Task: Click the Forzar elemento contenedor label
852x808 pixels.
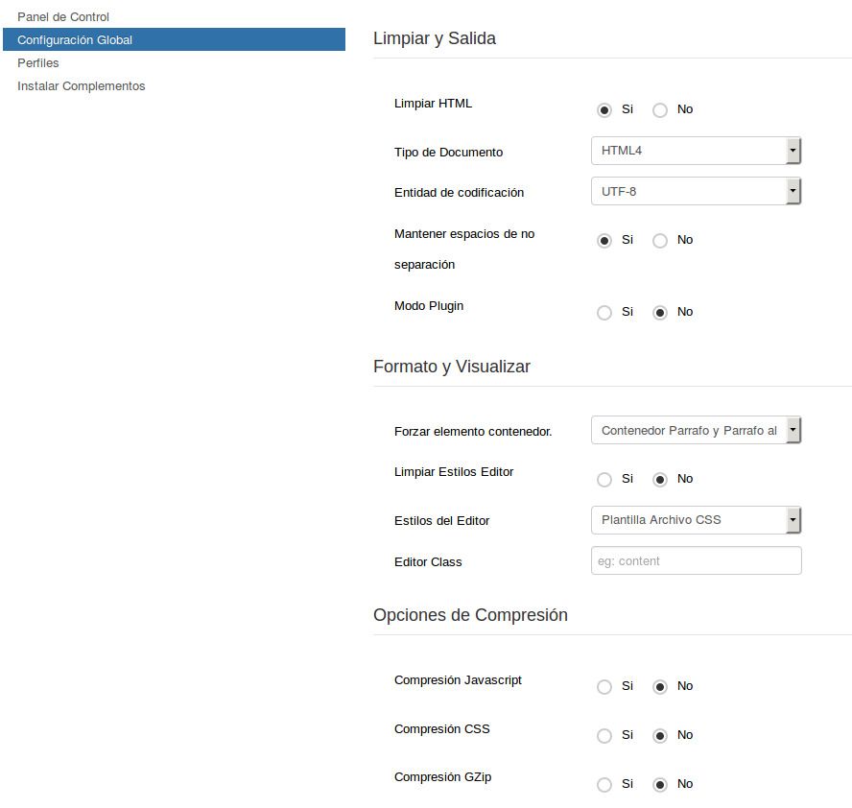Action: pyautogui.click(x=473, y=432)
